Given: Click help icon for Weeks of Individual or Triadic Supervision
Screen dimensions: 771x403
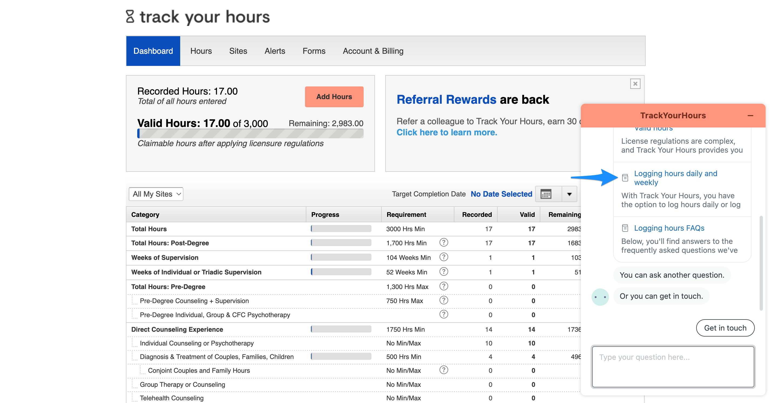Looking at the screenshot, I should pos(444,272).
